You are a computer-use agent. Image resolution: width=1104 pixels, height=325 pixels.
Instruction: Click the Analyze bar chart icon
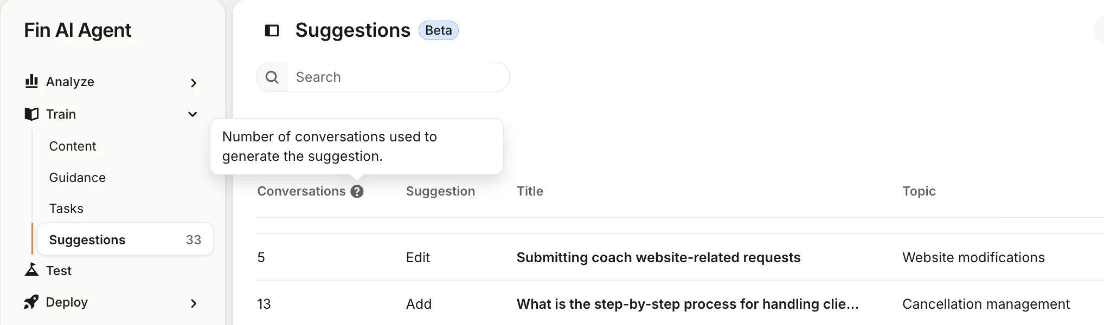31,81
